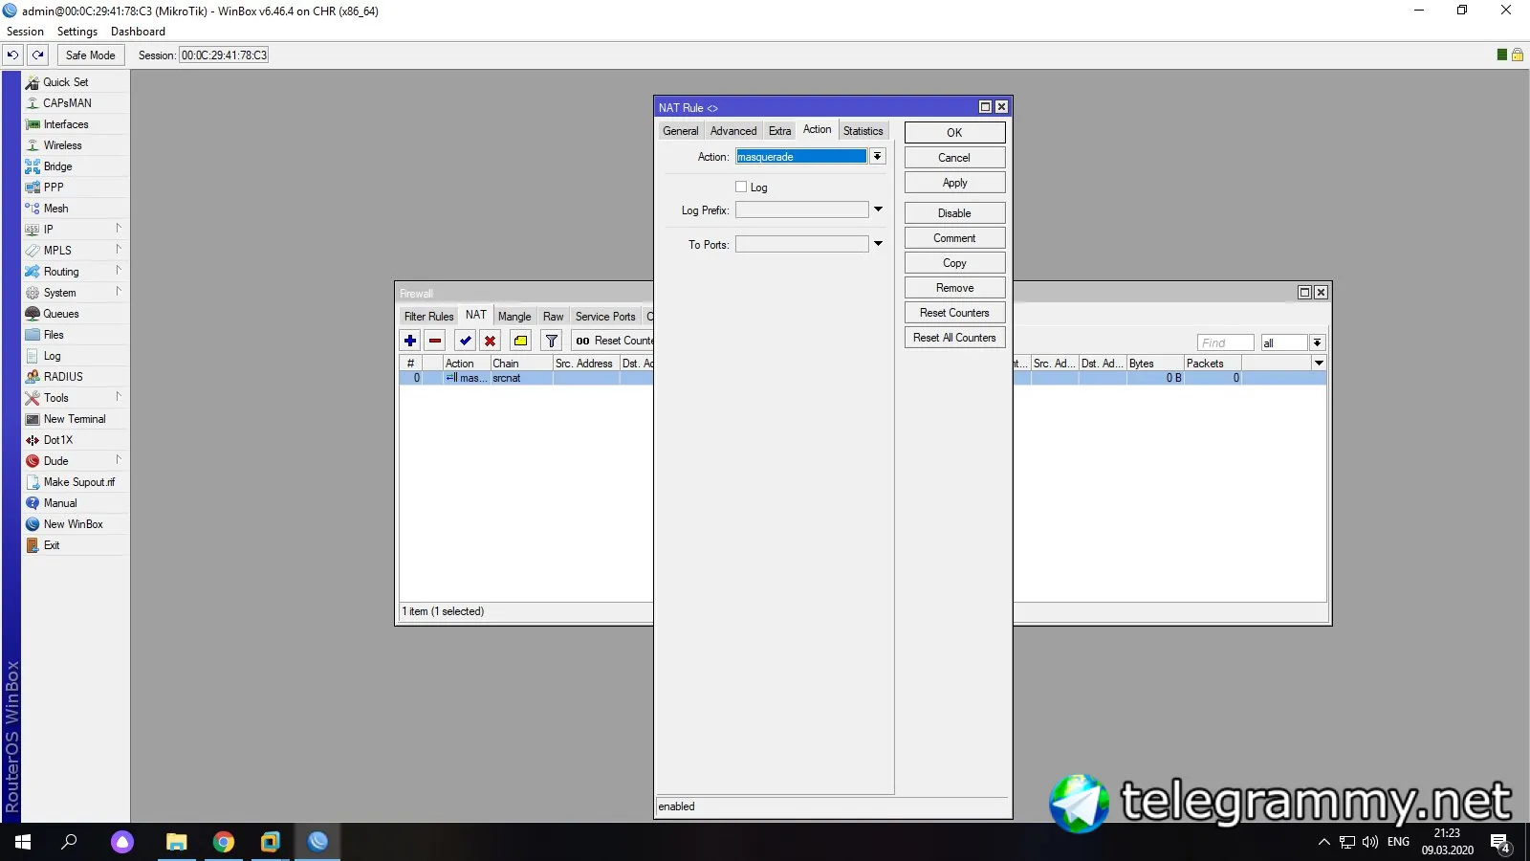This screenshot has width=1530, height=861.
Task: Switch to the Advanced tab
Action: pos(733,131)
